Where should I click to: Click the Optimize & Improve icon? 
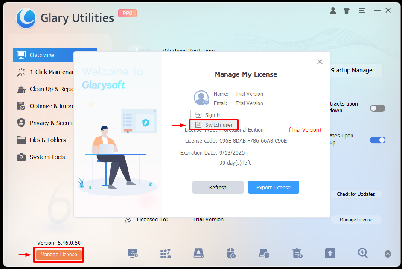click(x=21, y=106)
